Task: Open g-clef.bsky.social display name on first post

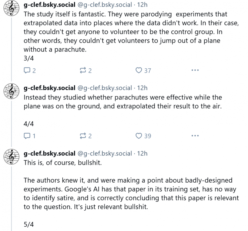Action: point(49,5)
